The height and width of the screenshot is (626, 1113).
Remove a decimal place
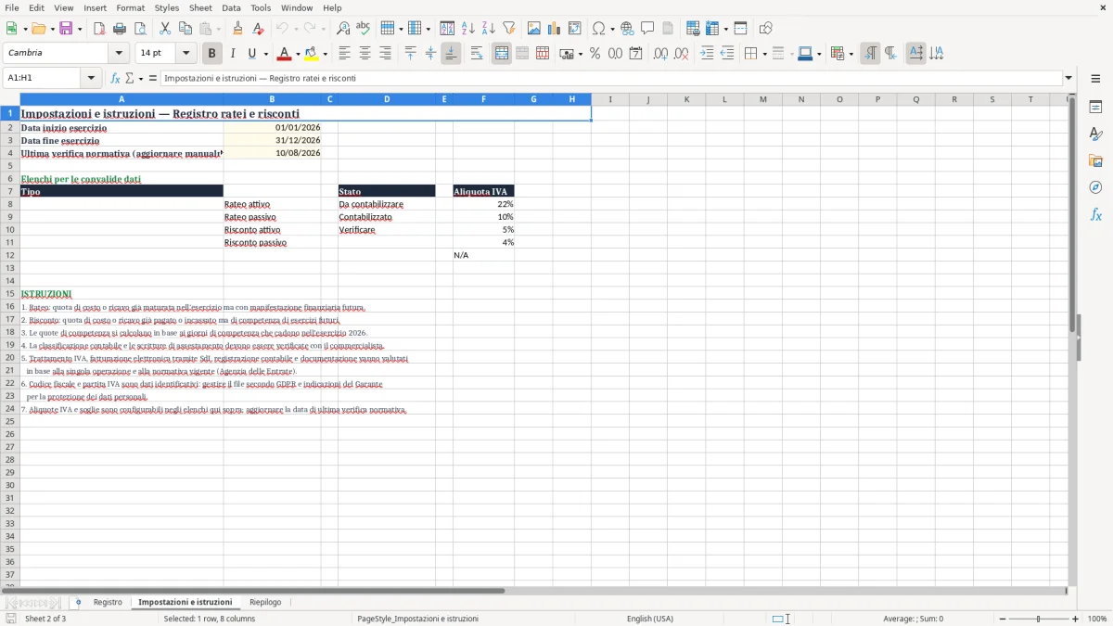pyautogui.click(x=681, y=54)
